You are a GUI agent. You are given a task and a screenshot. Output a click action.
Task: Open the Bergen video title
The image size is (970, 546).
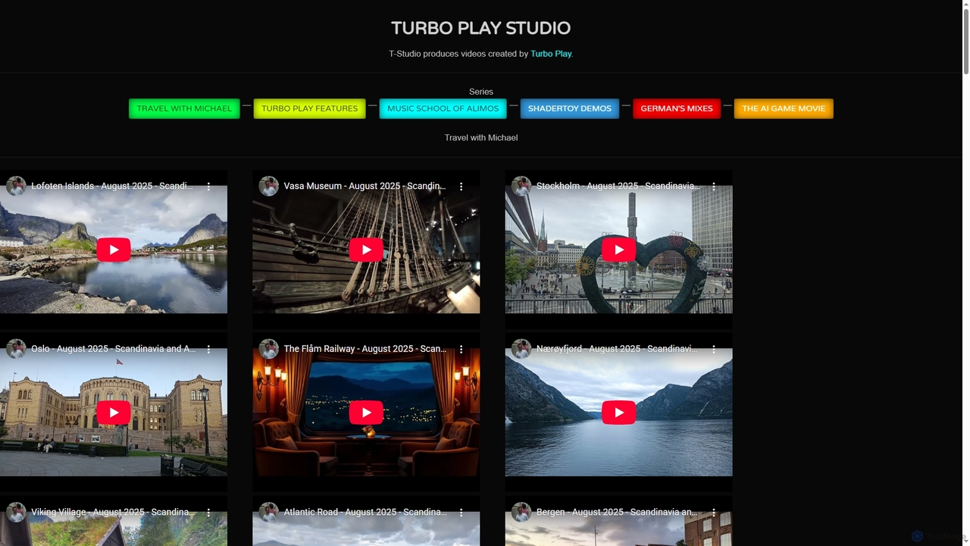(617, 512)
